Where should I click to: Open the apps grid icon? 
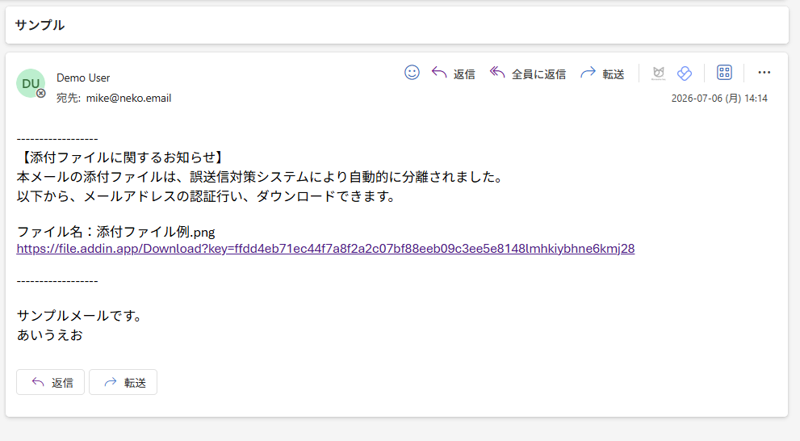point(724,73)
